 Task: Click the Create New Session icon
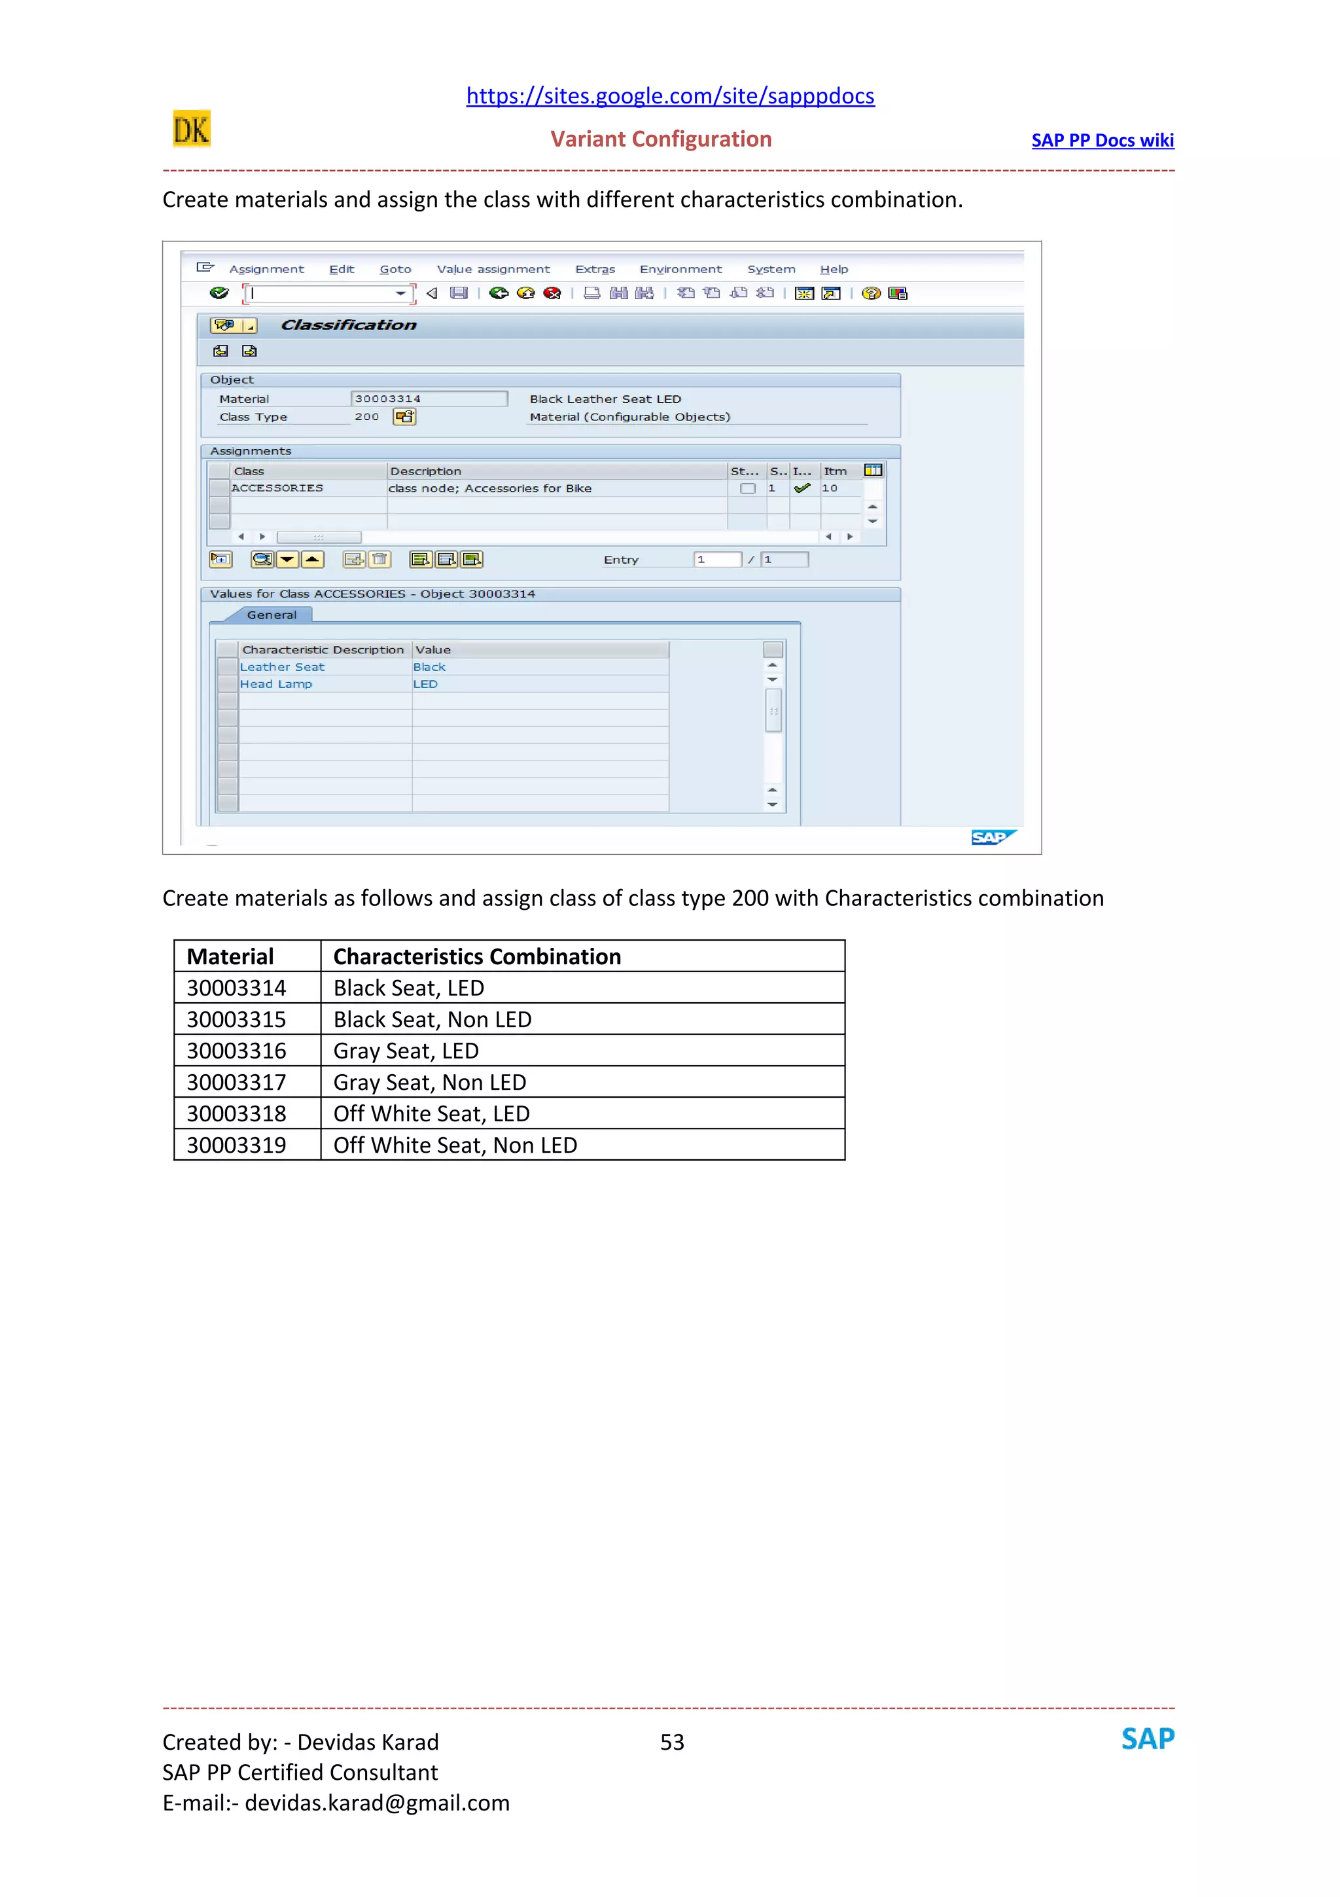[804, 293]
